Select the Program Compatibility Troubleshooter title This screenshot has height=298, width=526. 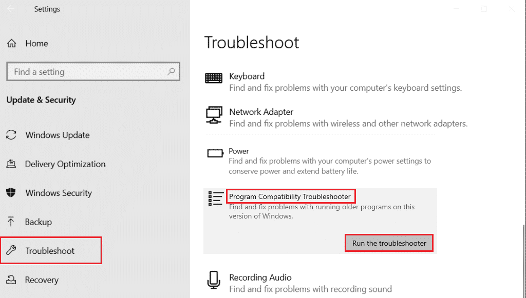(290, 196)
